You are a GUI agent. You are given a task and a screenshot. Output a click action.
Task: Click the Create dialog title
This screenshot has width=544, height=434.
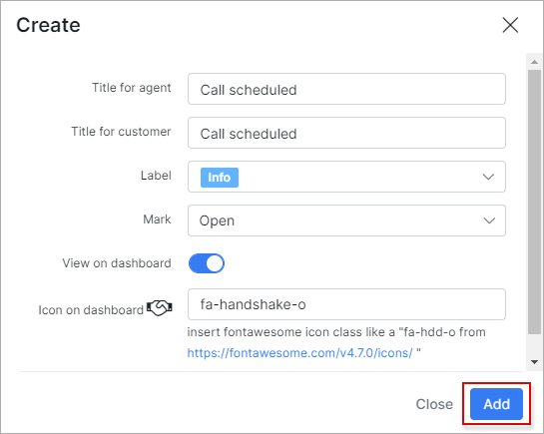48,25
